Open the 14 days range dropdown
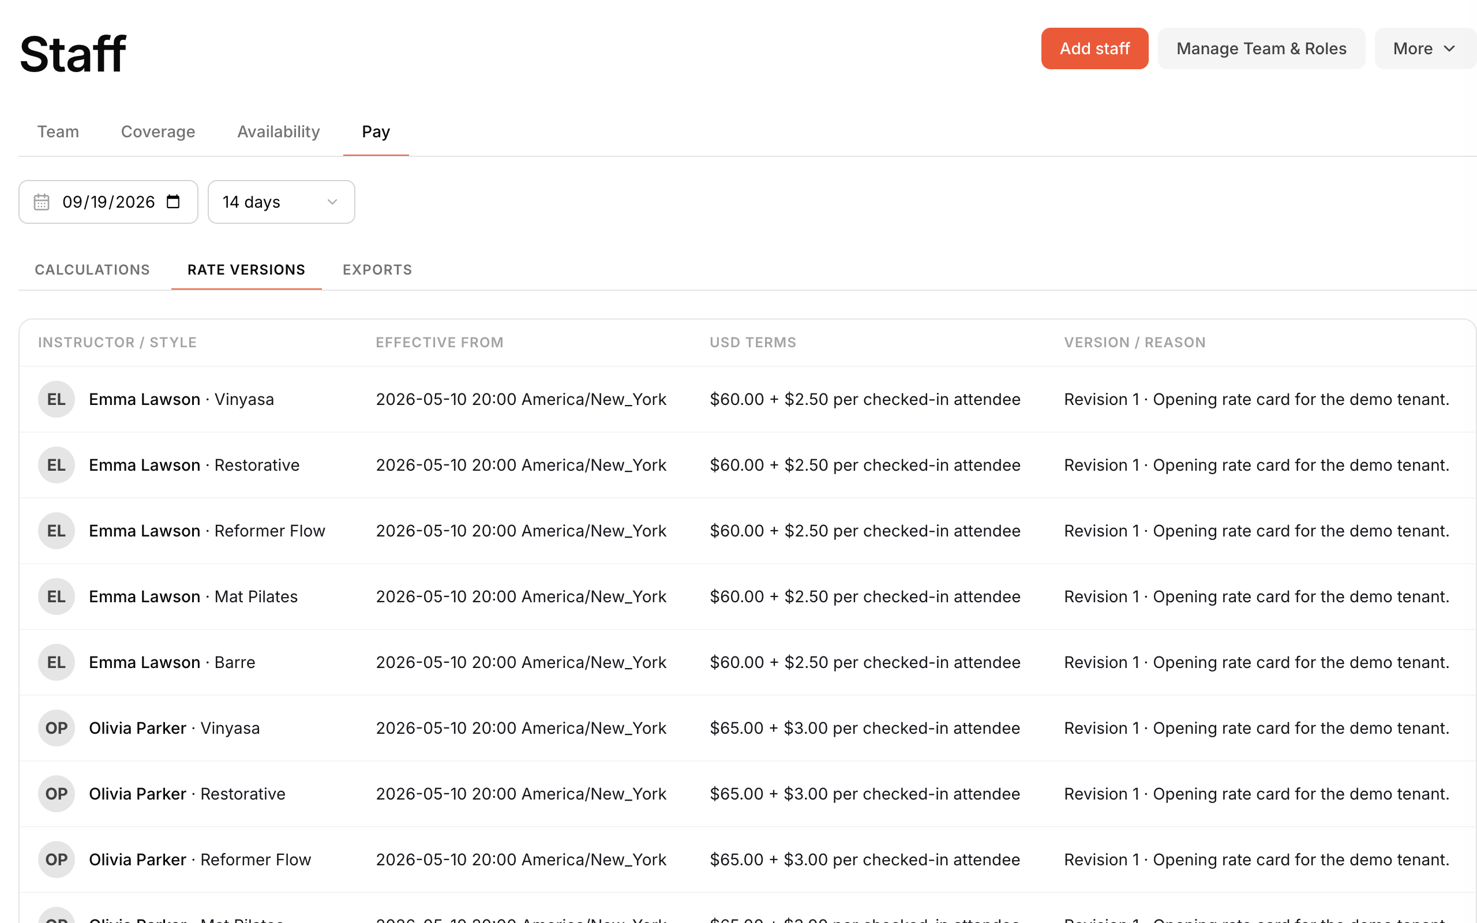 [x=282, y=202]
